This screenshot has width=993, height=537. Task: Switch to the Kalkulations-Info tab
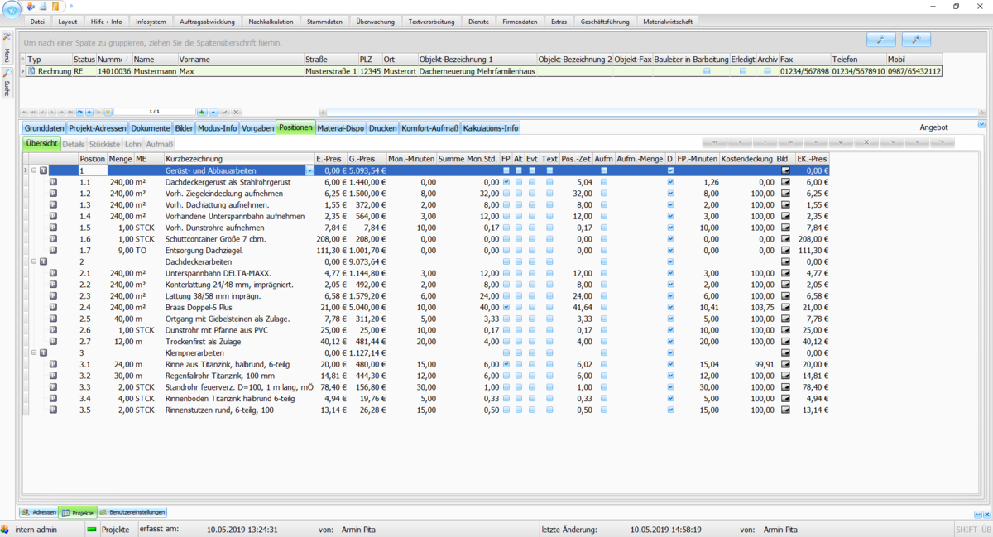(491, 128)
